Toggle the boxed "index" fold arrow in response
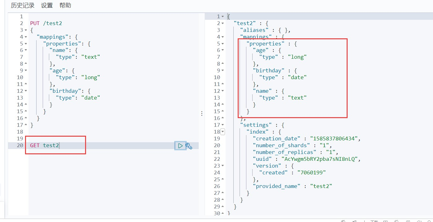Screen dimensions: 433x222 (223, 132)
